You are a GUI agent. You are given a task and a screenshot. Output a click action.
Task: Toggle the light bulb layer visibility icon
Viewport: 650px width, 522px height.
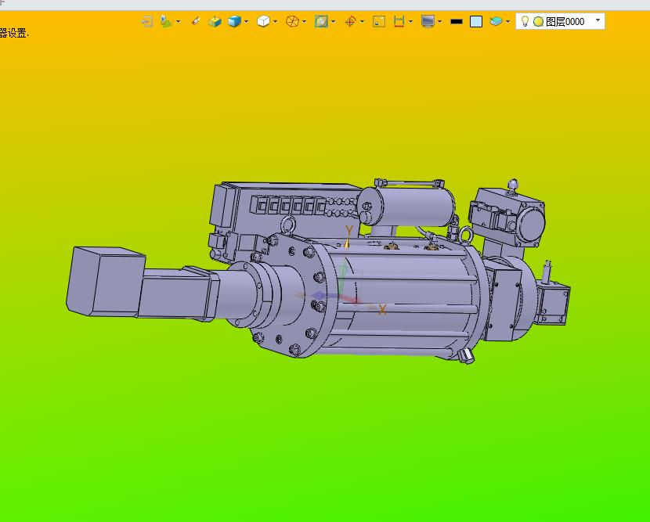click(x=525, y=21)
